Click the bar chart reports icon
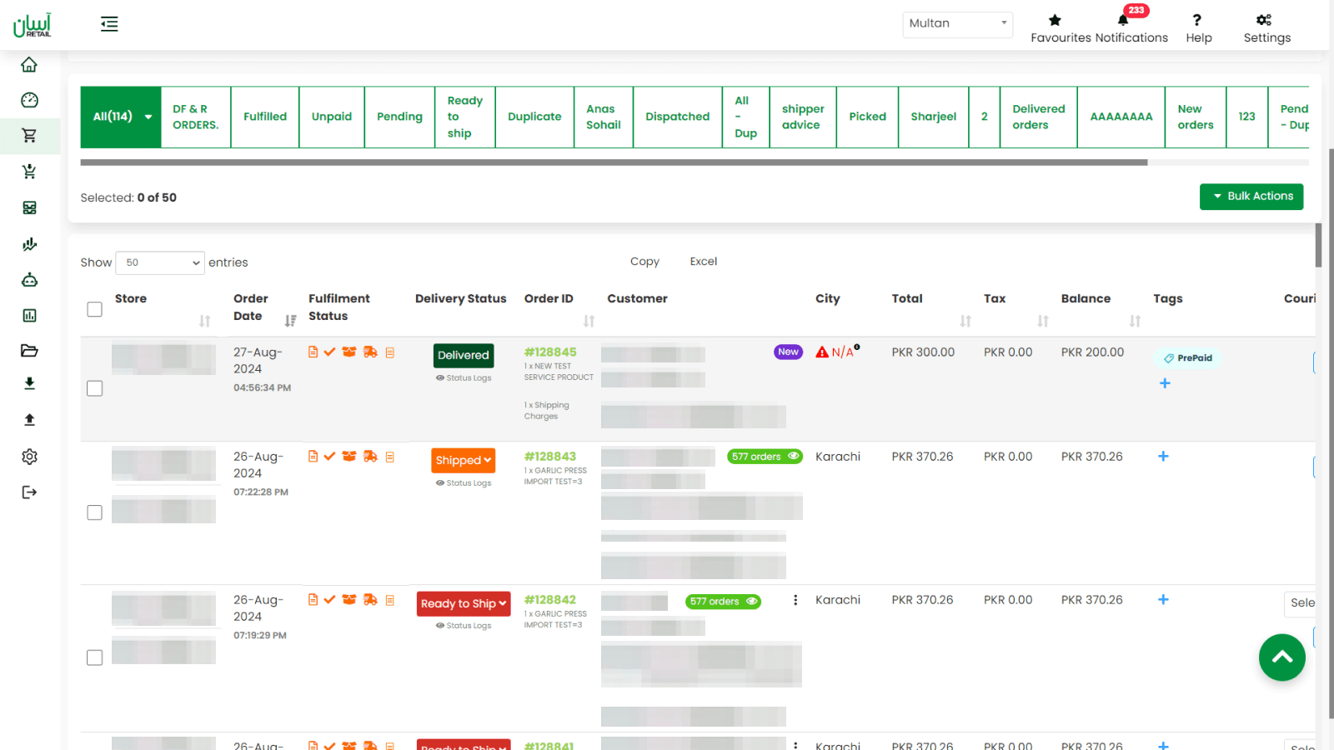Screen dimensions: 1334x750 29,315
